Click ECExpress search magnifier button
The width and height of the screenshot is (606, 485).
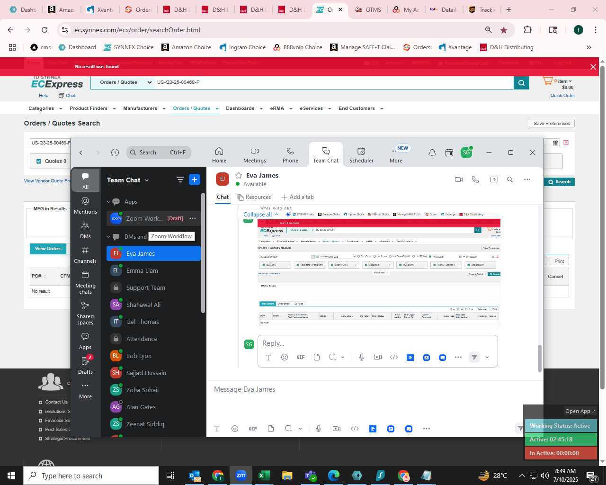(521, 82)
